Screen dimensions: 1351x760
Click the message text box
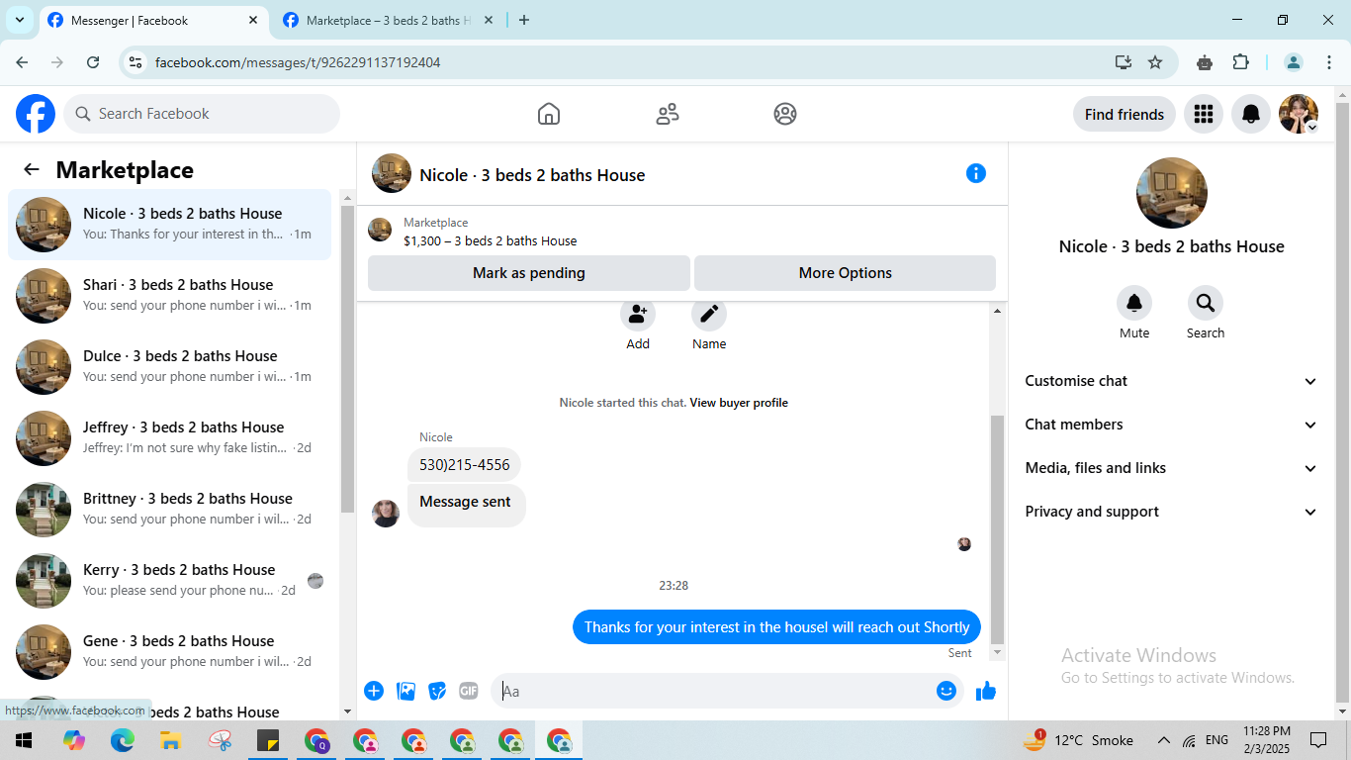(x=712, y=691)
